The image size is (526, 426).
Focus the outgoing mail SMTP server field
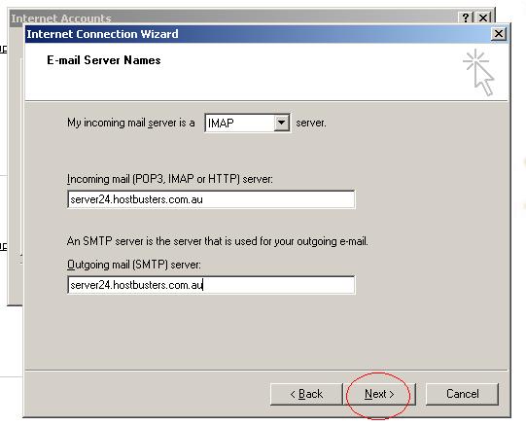click(x=211, y=285)
